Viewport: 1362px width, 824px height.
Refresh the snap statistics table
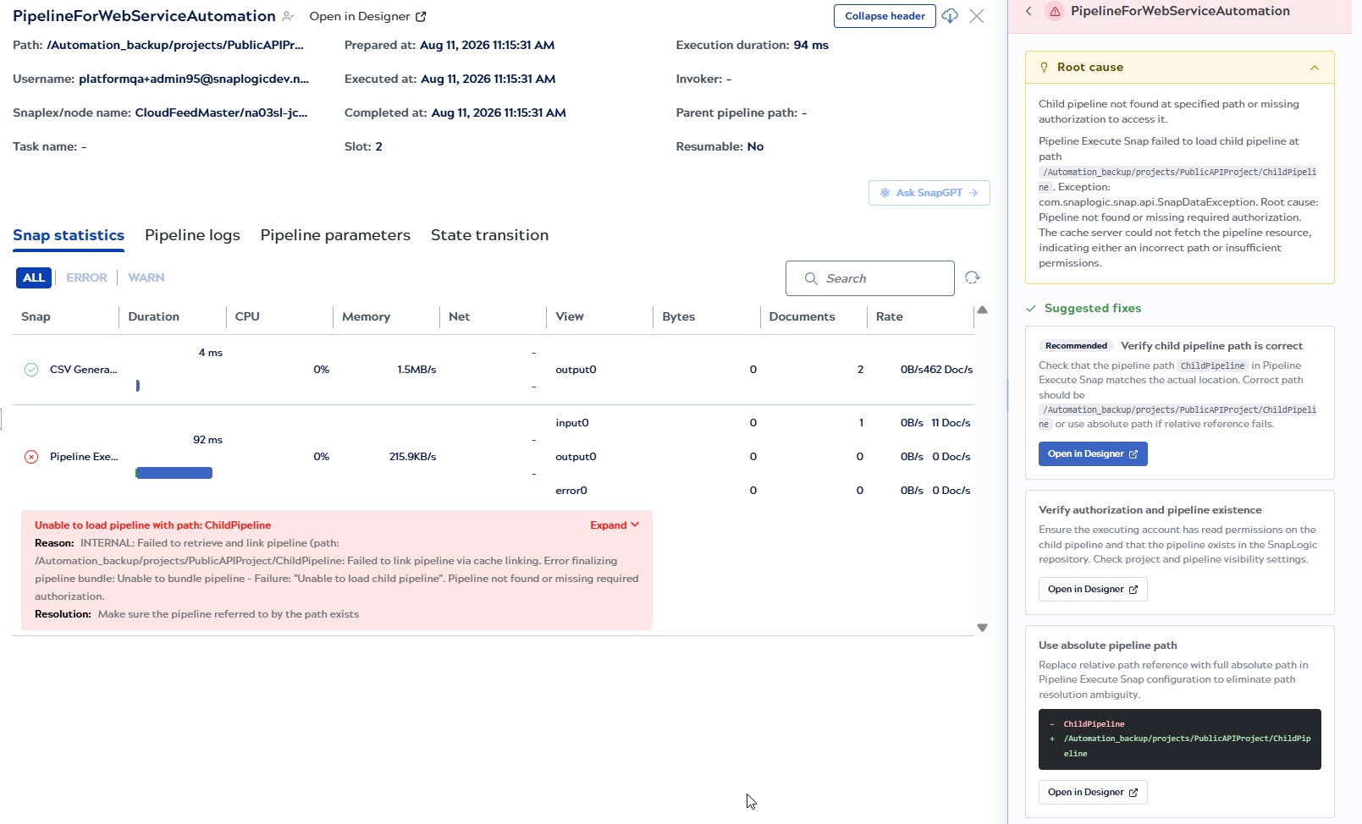973,277
